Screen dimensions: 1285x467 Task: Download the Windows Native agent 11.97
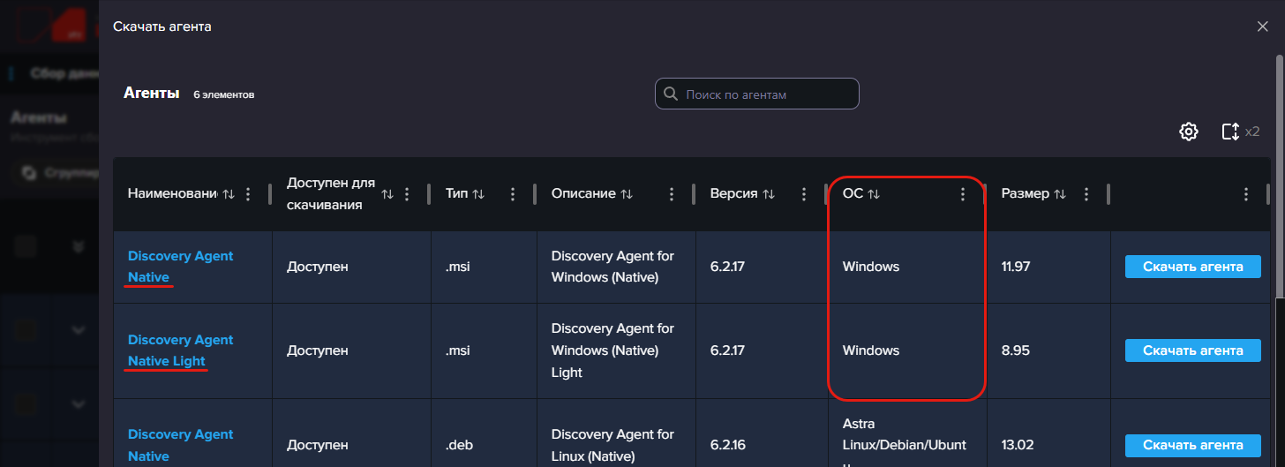[1192, 267]
